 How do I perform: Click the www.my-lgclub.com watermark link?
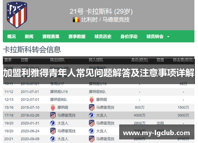pos(156,133)
